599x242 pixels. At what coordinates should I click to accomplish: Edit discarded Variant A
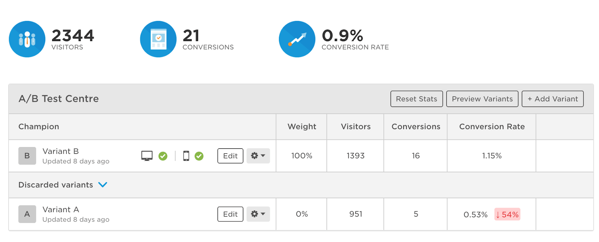pyautogui.click(x=230, y=214)
